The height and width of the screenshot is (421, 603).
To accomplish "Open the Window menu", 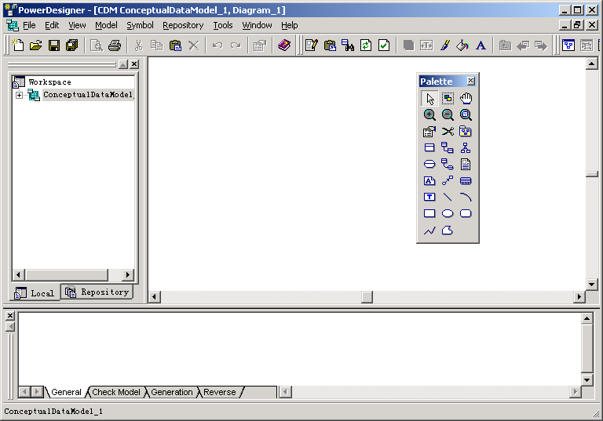I will click(257, 25).
